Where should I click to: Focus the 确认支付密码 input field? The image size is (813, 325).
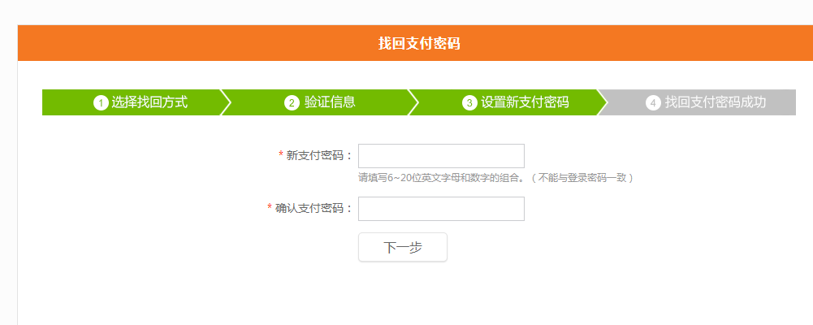(x=441, y=208)
